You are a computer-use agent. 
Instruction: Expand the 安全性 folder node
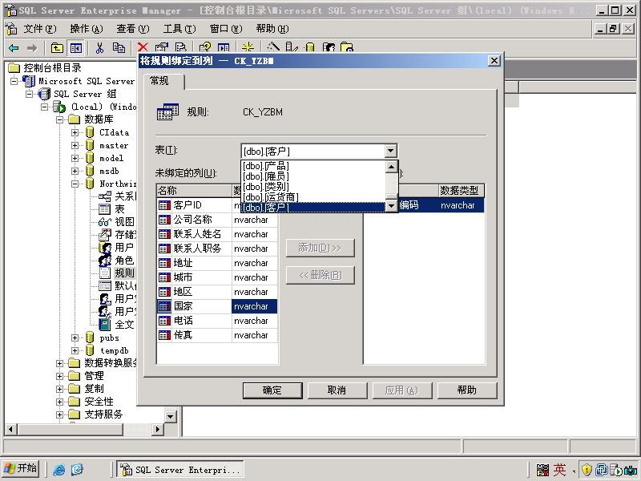[x=59, y=402]
